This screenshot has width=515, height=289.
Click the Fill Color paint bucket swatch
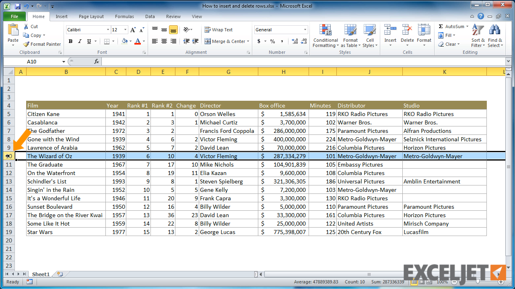point(125,41)
